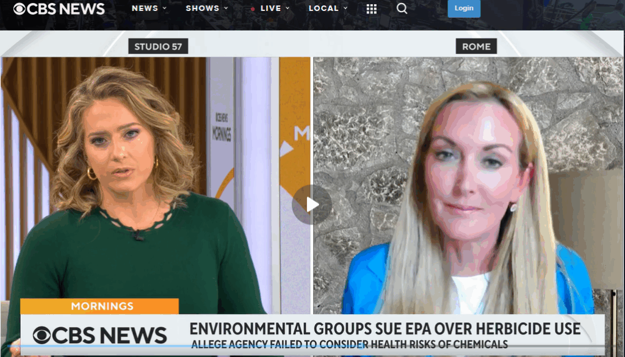The height and width of the screenshot is (357, 625).
Task: Click the red Live indicator dot
Action: click(x=253, y=9)
